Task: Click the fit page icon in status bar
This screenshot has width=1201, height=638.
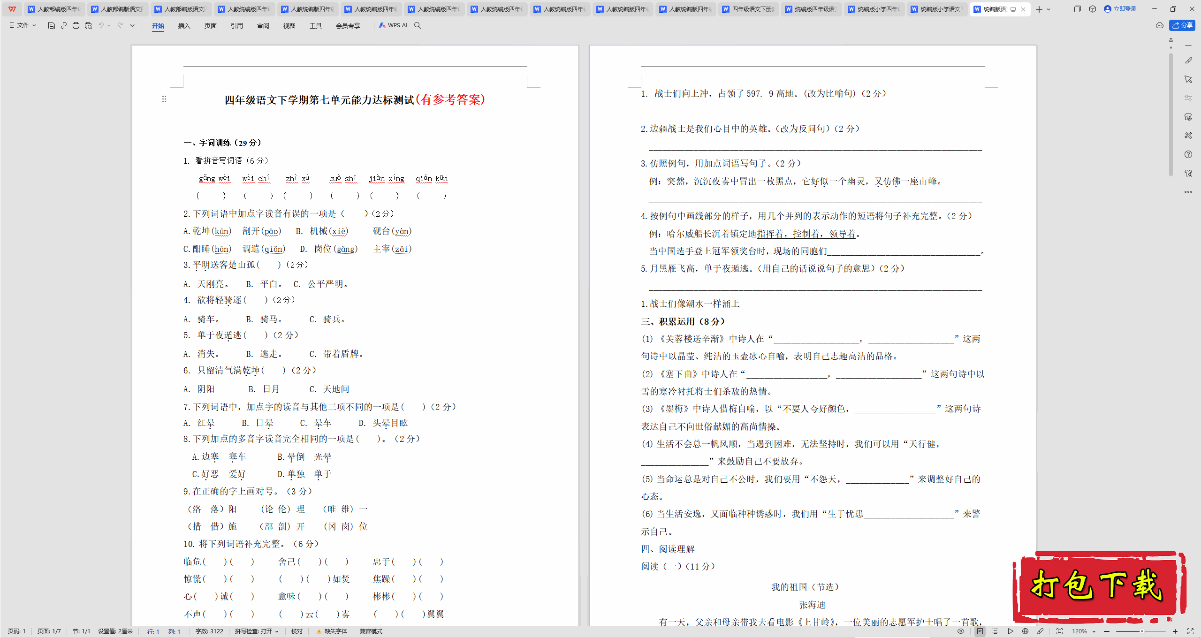Action: pos(1059,631)
